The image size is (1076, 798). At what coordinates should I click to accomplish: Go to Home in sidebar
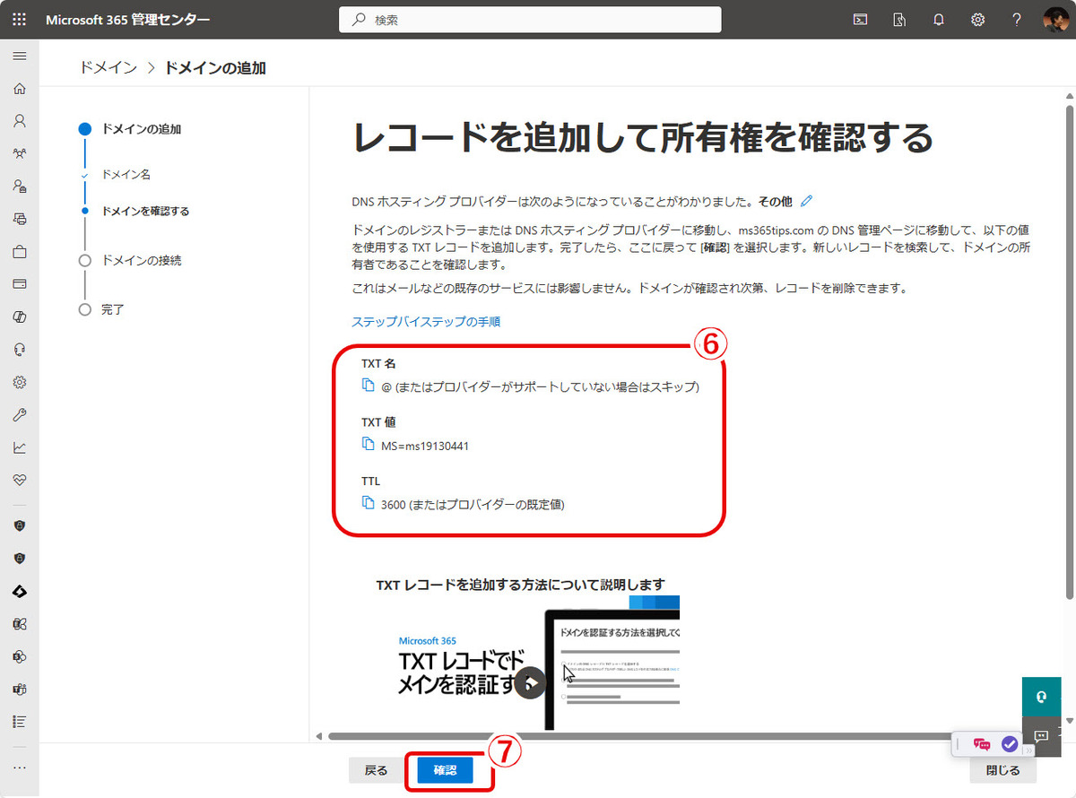pyautogui.click(x=19, y=89)
